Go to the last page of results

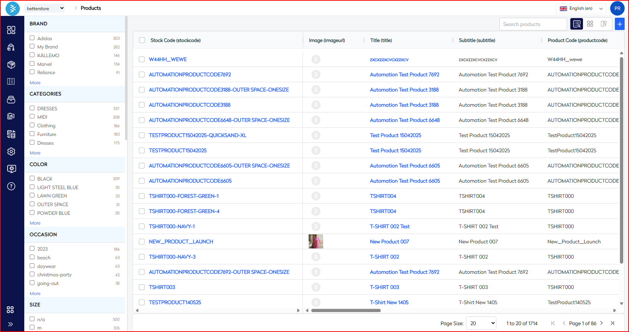612,323
